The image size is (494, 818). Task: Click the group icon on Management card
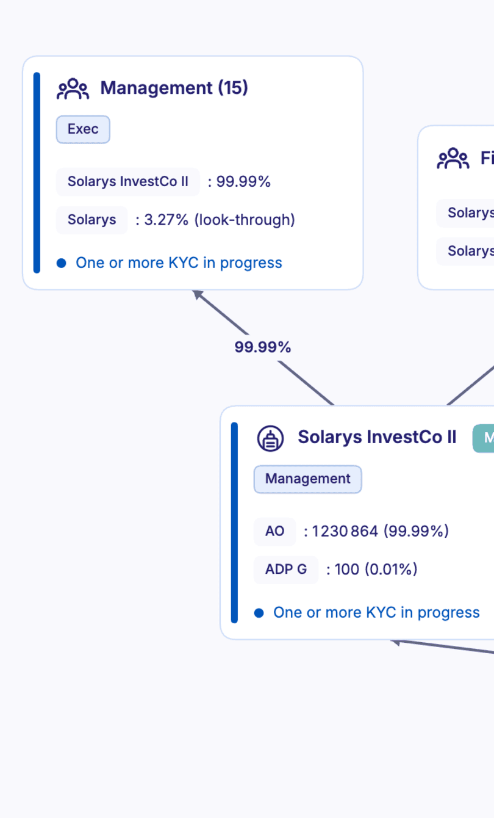(73, 89)
